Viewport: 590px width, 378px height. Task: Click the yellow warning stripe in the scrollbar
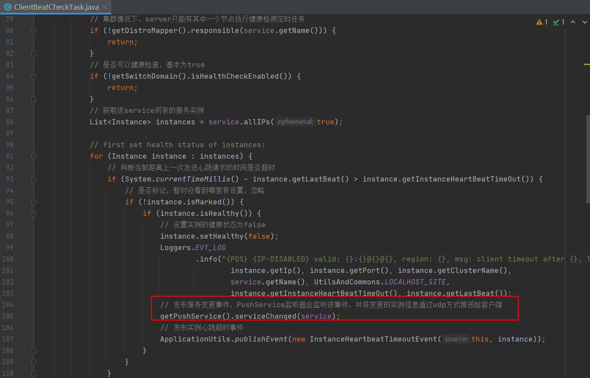tap(587, 65)
